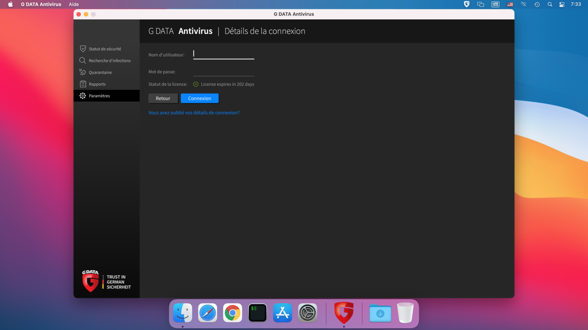The image size is (588, 330).
Task: Click the License expires in 202 days text
Action: 227,84
